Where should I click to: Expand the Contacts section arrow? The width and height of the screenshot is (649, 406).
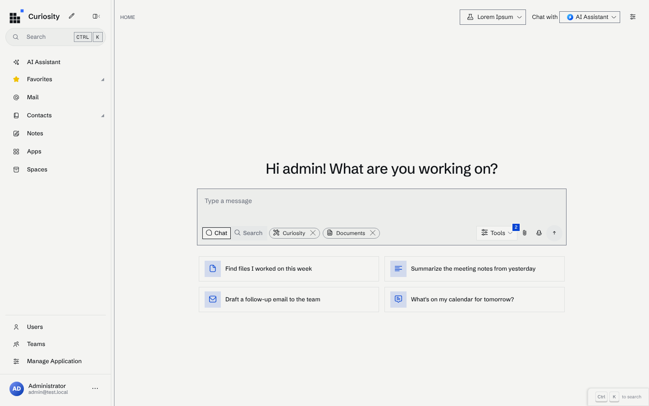[x=103, y=116]
